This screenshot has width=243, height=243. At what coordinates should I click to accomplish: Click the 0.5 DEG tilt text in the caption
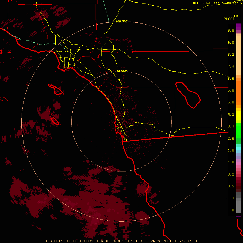click(x=135, y=241)
